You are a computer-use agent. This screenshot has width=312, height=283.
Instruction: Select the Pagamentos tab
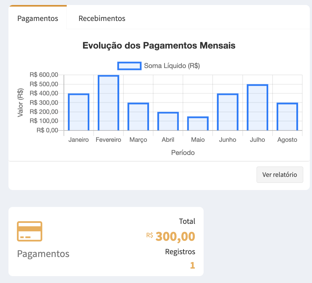tap(38, 18)
